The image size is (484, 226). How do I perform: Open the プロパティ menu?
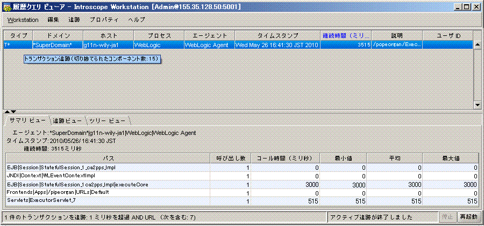coord(104,20)
